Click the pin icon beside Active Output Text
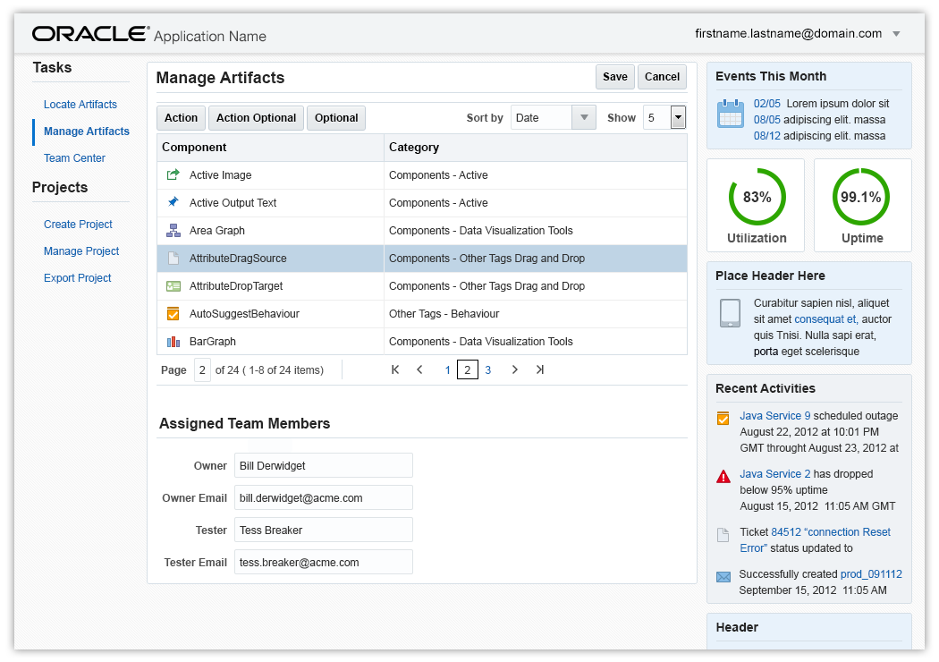The height and width of the screenshot is (662, 939). click(173, 202)
